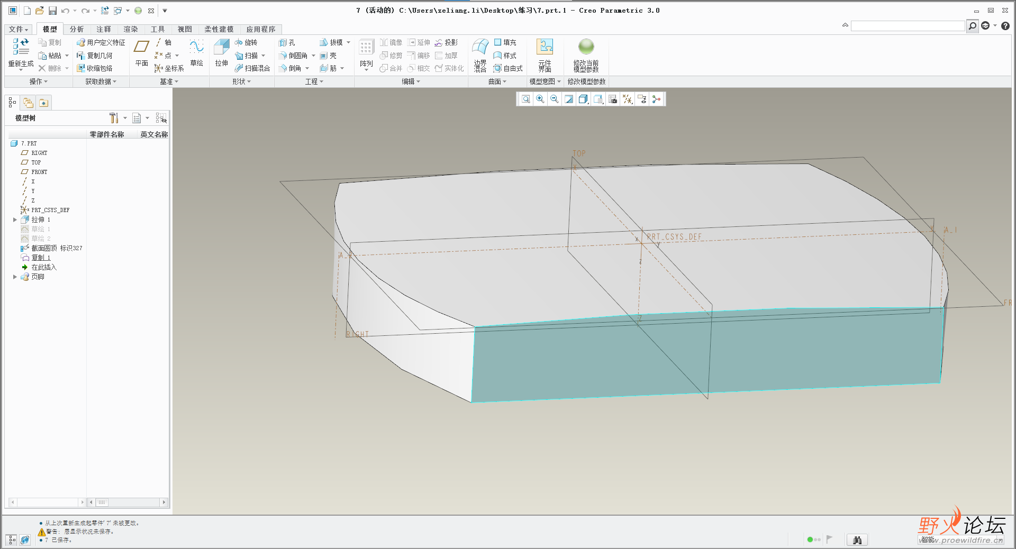Image resolution: width=1016 pixels, height=549 pixels.
Task: Click the Freestyle (自由式) button
Action: pyautogui.click(x=508, y=68)
